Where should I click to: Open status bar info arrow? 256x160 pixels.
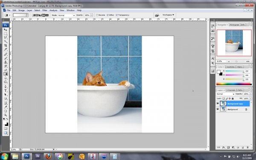point(54,149)
